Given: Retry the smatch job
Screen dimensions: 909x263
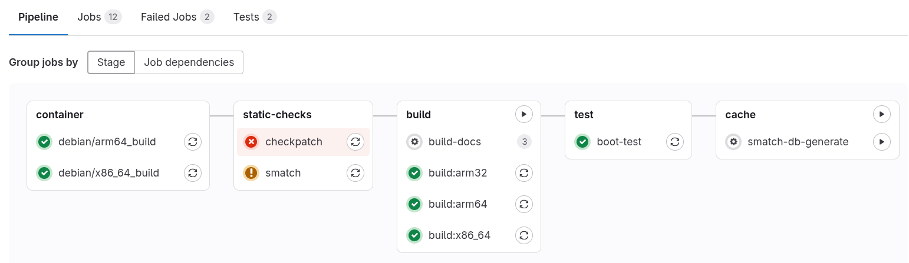Looking at the screenshot, I should [355, 173].
